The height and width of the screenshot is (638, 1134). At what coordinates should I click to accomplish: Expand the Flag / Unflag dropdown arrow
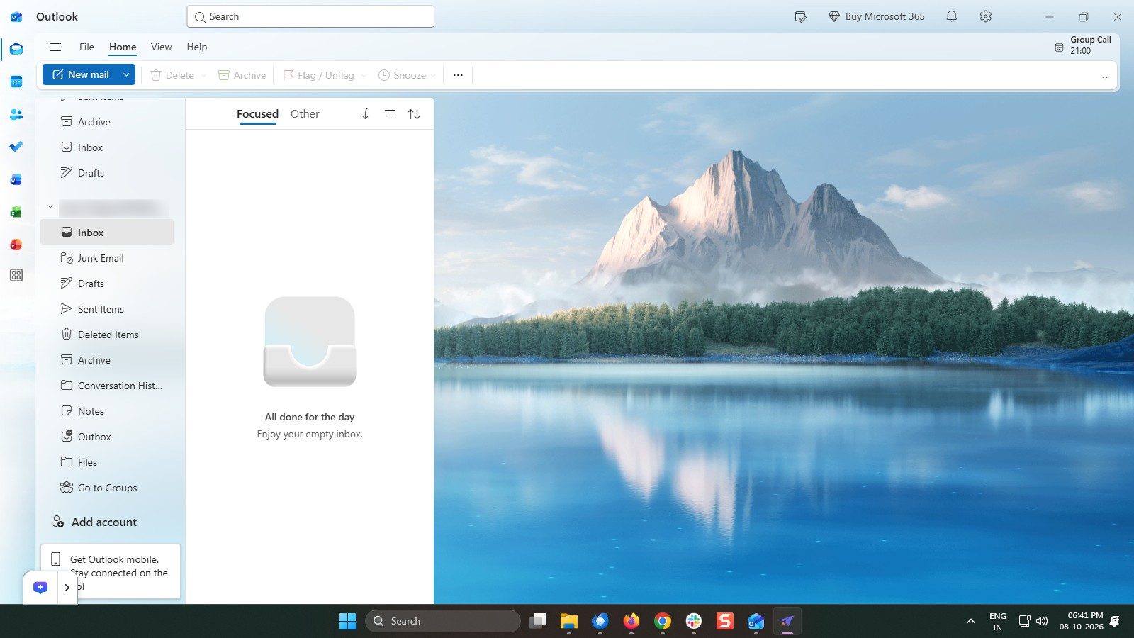click(x=364, y=75)
